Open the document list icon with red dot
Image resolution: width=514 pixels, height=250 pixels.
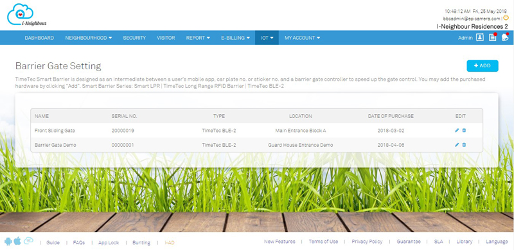[492, 37]
